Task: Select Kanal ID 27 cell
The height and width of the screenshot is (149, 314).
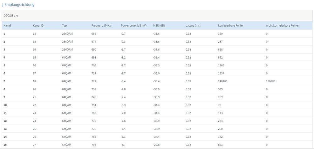Action: tap(34, 145)
